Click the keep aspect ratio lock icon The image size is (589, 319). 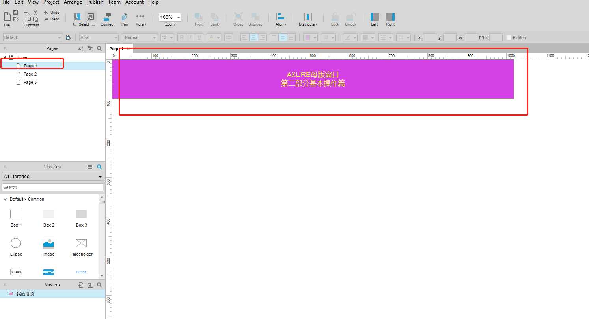click(x=481, y=38)
